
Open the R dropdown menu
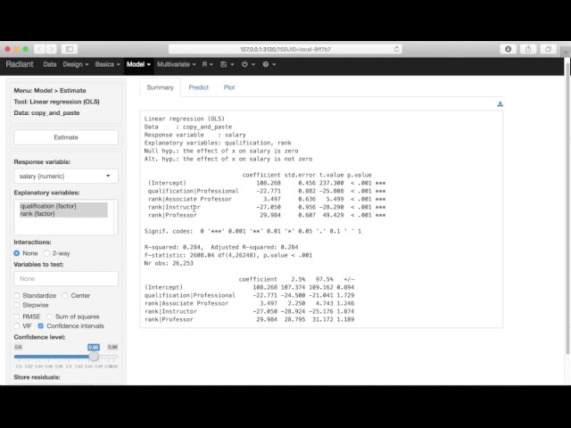(208, 64)
